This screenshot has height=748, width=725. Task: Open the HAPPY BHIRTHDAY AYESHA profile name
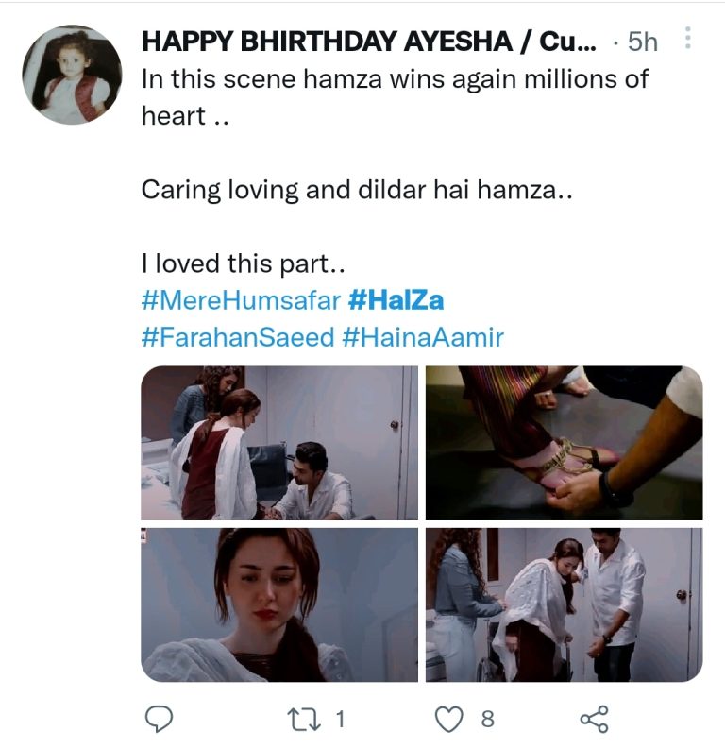368,42
